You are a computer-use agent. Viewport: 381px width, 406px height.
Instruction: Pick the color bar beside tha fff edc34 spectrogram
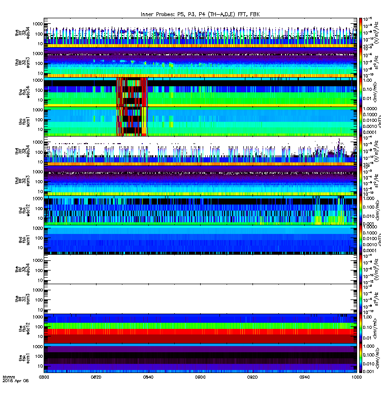[x=361, y=32]
